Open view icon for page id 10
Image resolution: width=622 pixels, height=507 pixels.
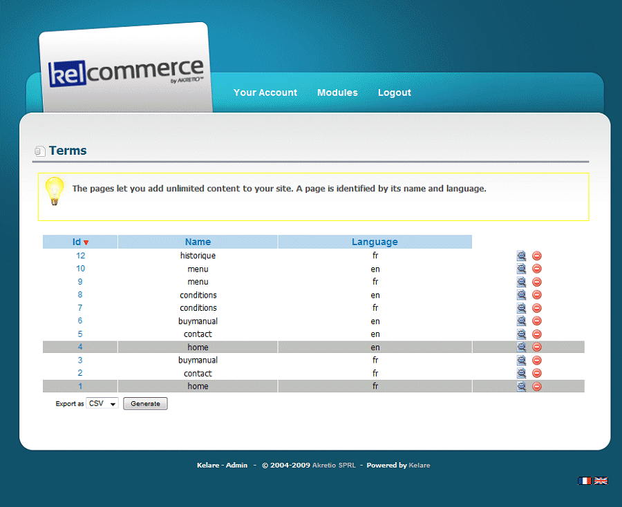point(522,269)
